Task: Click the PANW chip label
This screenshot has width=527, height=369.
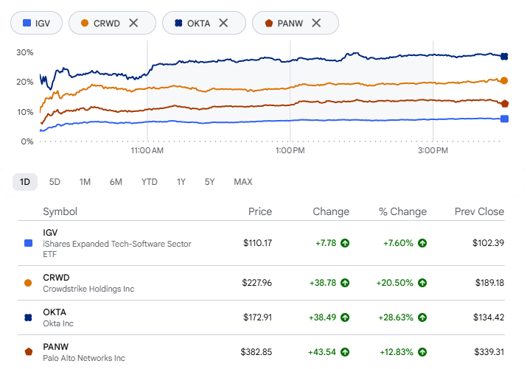Action: pos(290,23)
